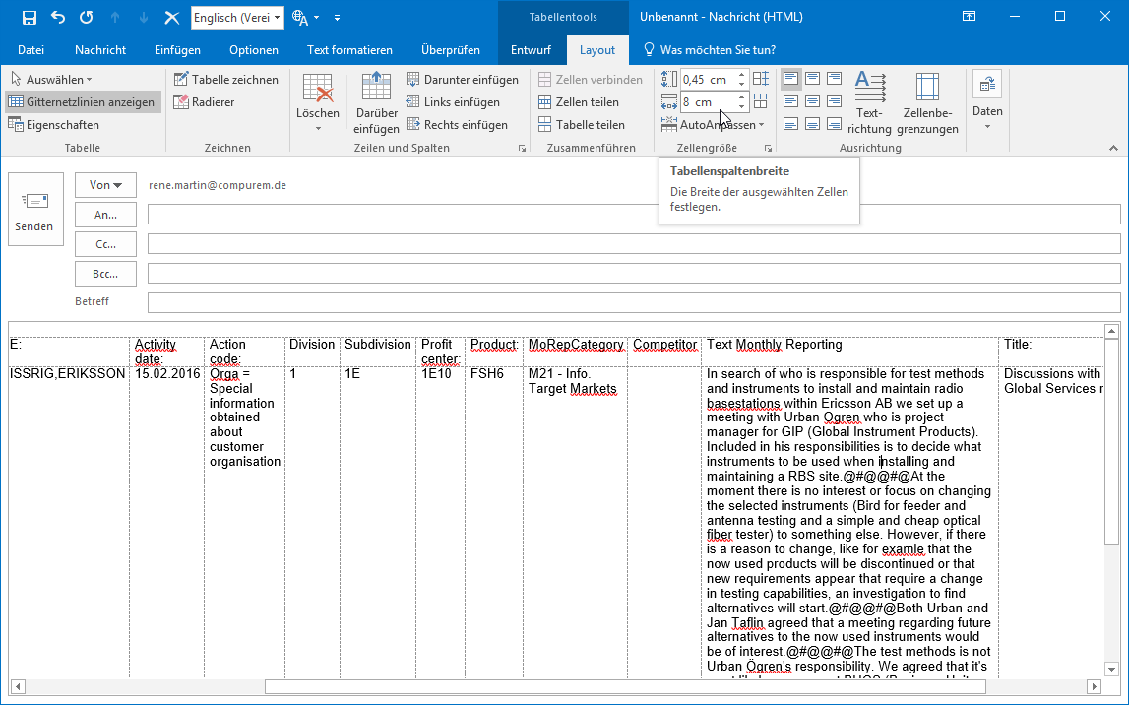Insert row above with Darüber einfügen
Image resolution: width=1129 pixels, height=705 pixels.
coord(376,103)
